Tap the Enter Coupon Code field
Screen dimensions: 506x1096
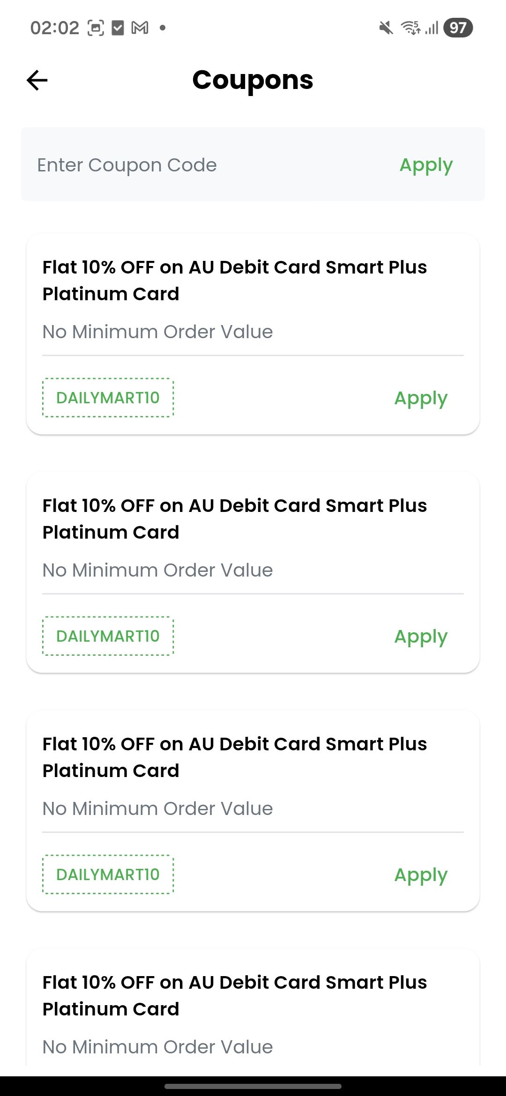click(x=187, y=165)
